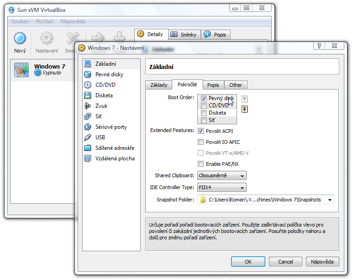
Task: Open the Pevné disky settings category
Action: pyautogui.click(x=111, y=74)
